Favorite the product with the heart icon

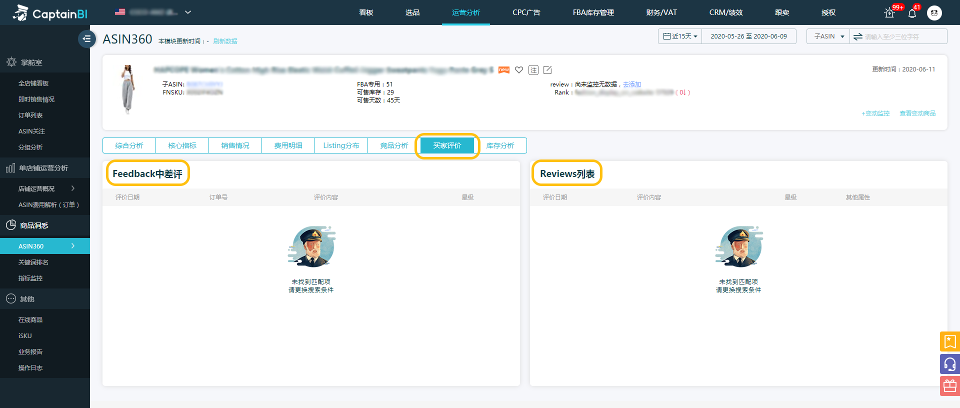click(519, 70)
